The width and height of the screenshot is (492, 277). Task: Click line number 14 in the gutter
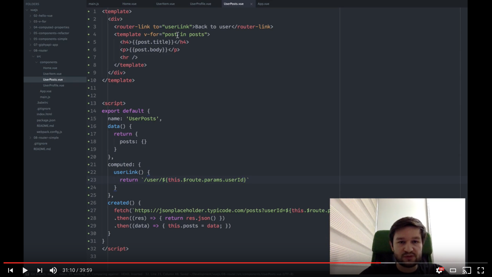click(x=93, y=111)
